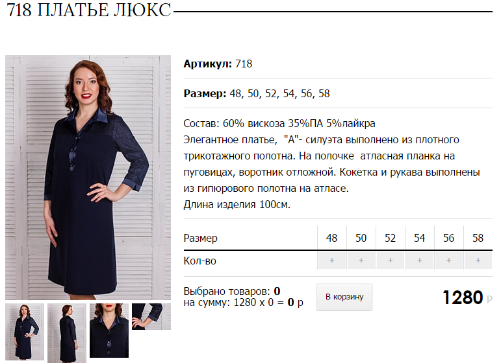Click the 'В корзину' add-to-cart button
Screen dimensions: 501x363
344,297
